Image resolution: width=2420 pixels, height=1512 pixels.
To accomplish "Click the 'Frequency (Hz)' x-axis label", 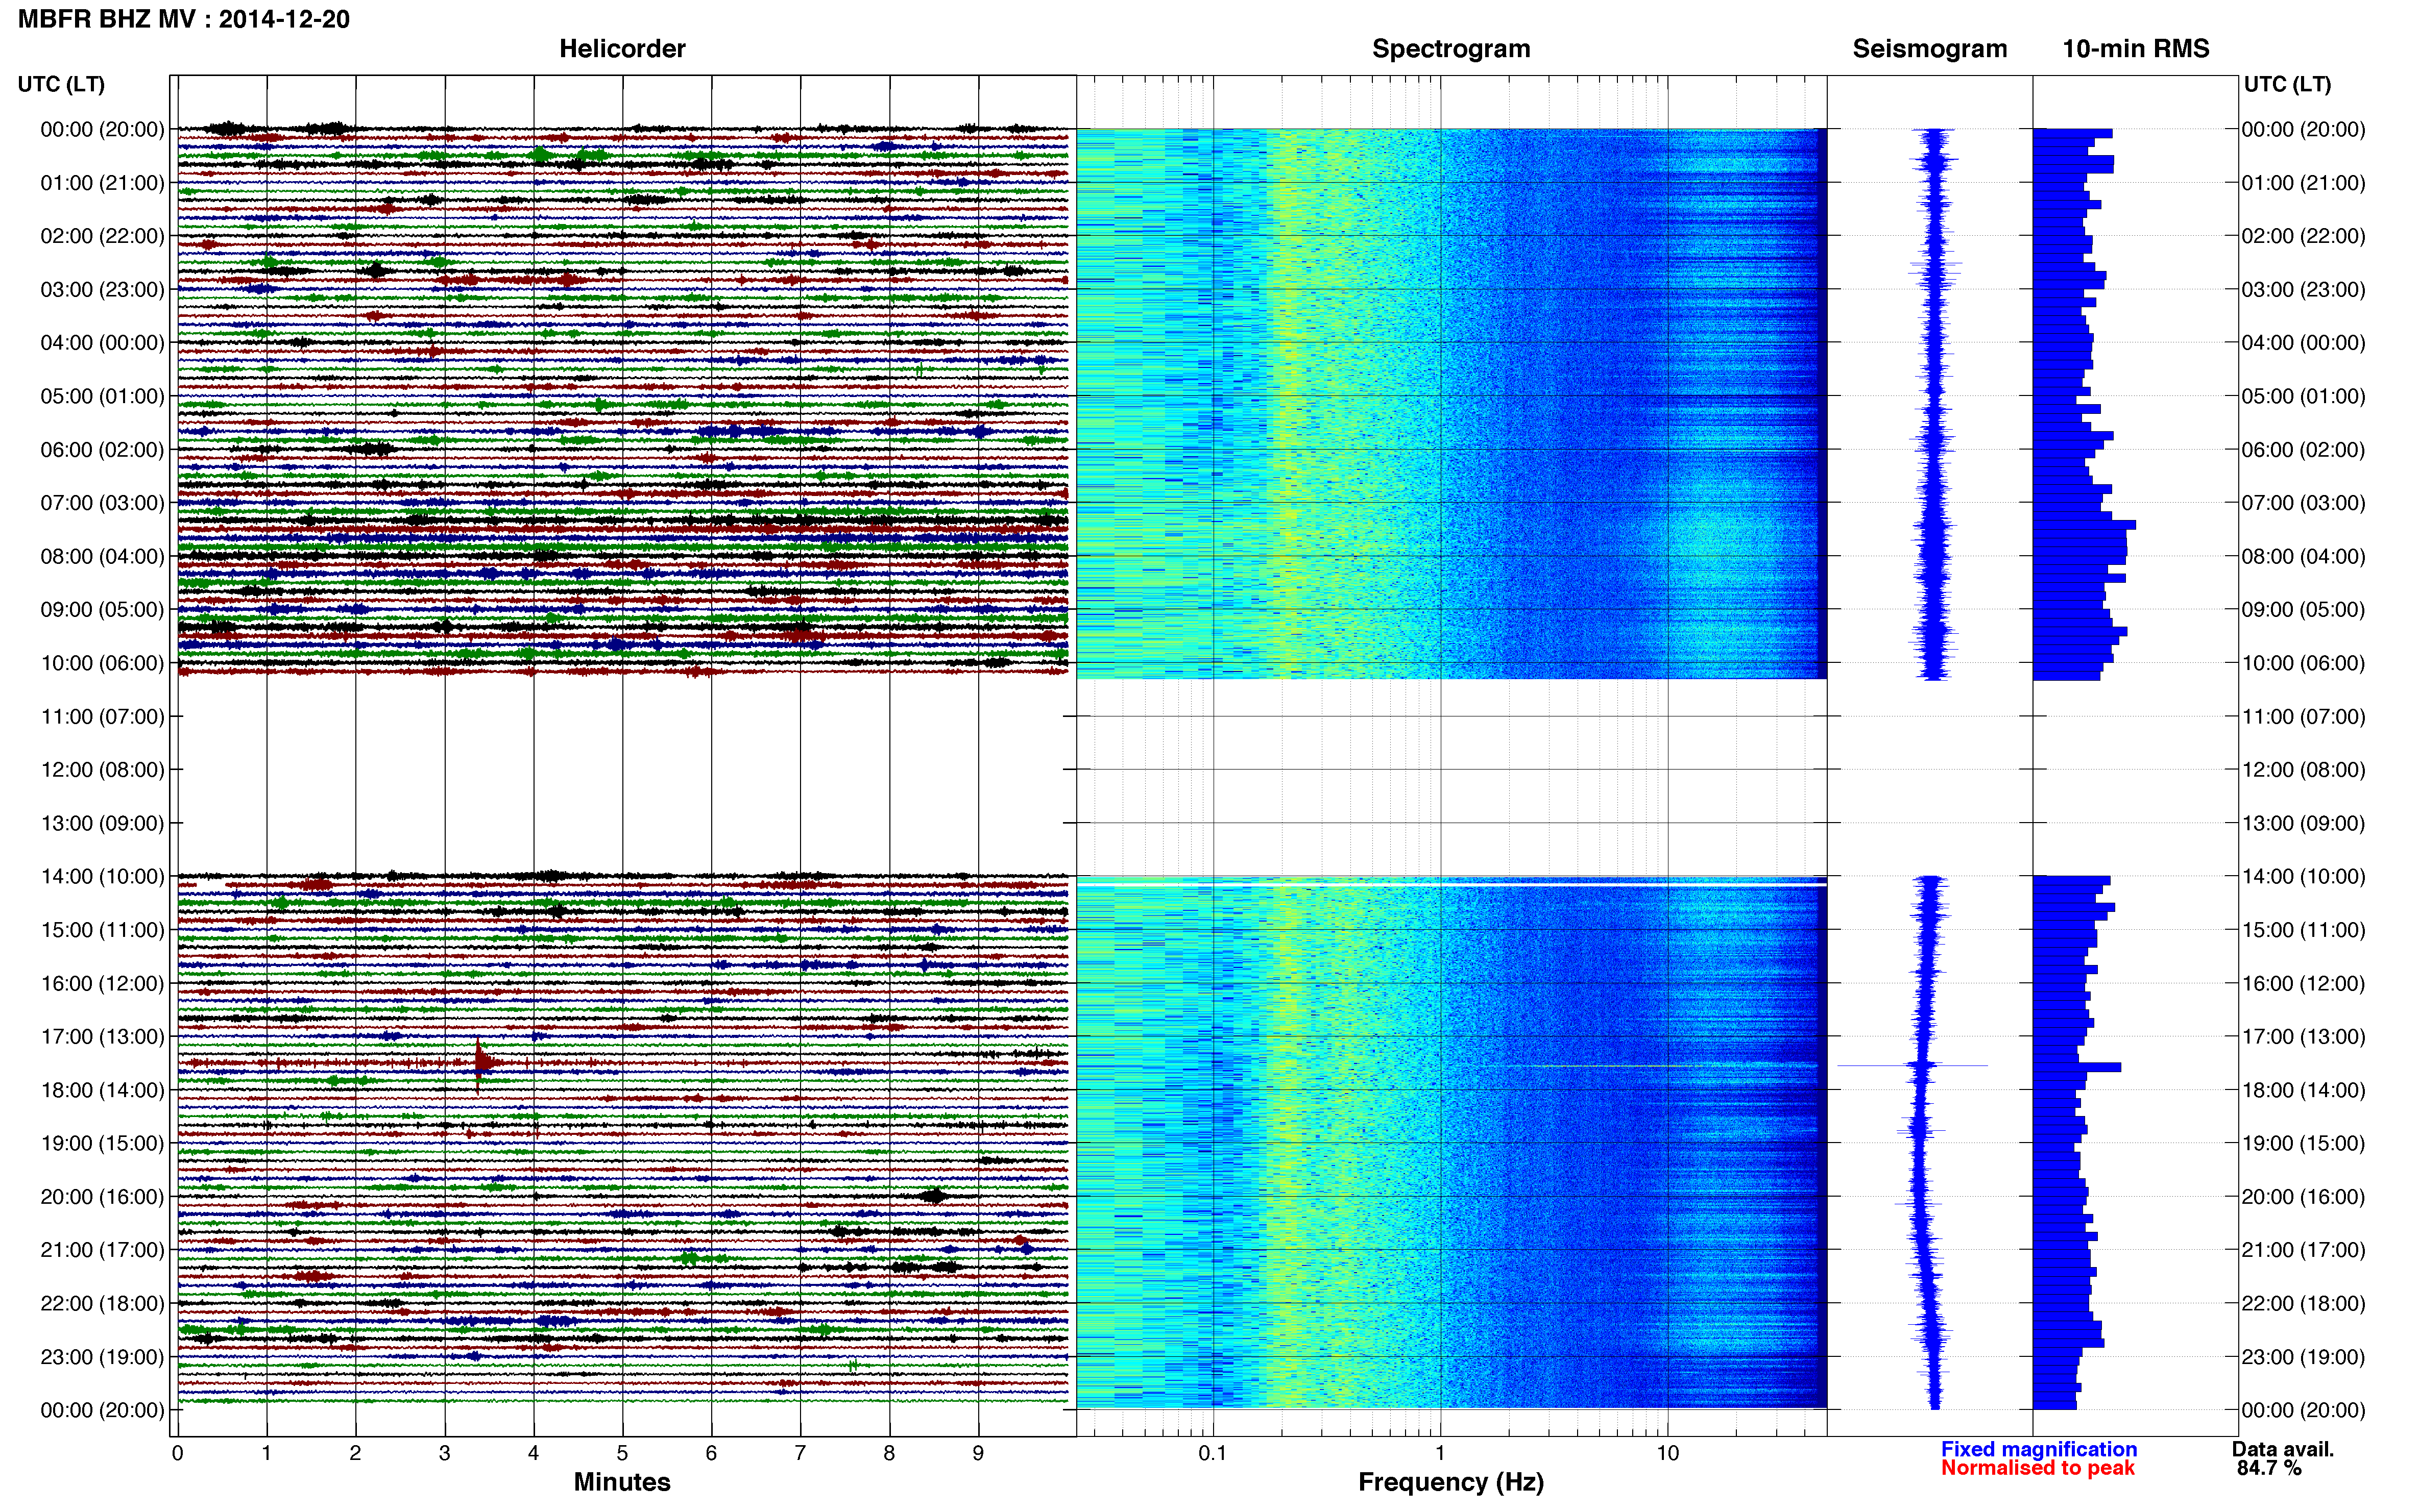I will pos(1450,1482).
